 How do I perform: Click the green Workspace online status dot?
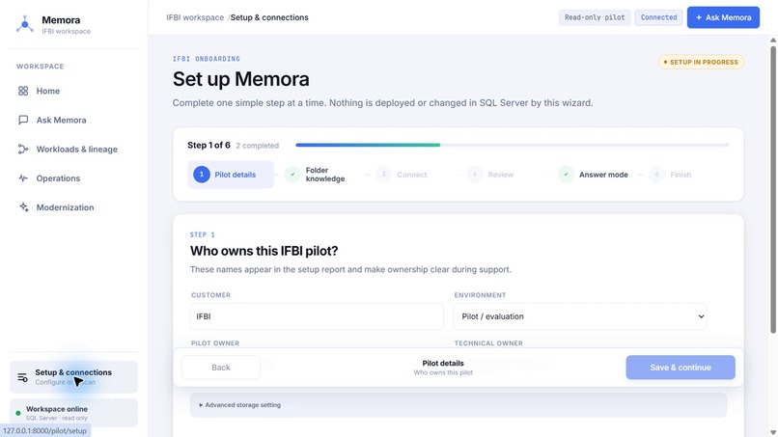point(18,413)
